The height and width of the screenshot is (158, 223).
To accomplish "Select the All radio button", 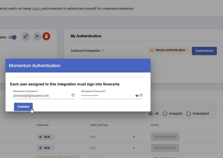I will [x=151, y=114].
